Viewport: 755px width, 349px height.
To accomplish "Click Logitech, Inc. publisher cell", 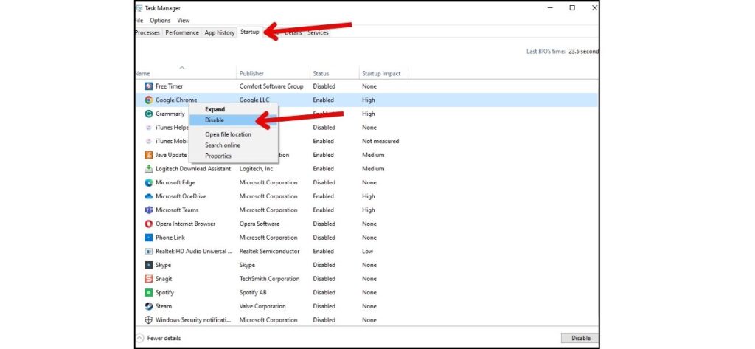I will [x=257, y=169].
